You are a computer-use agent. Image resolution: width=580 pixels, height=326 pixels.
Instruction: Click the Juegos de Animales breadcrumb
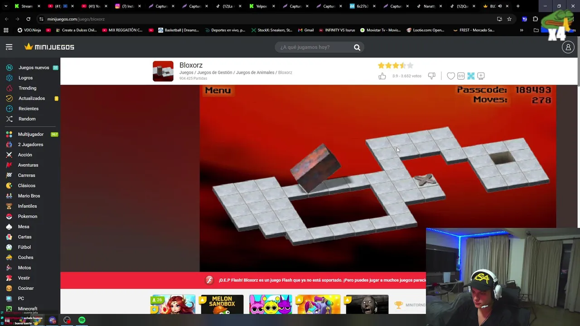pos(255,72)
